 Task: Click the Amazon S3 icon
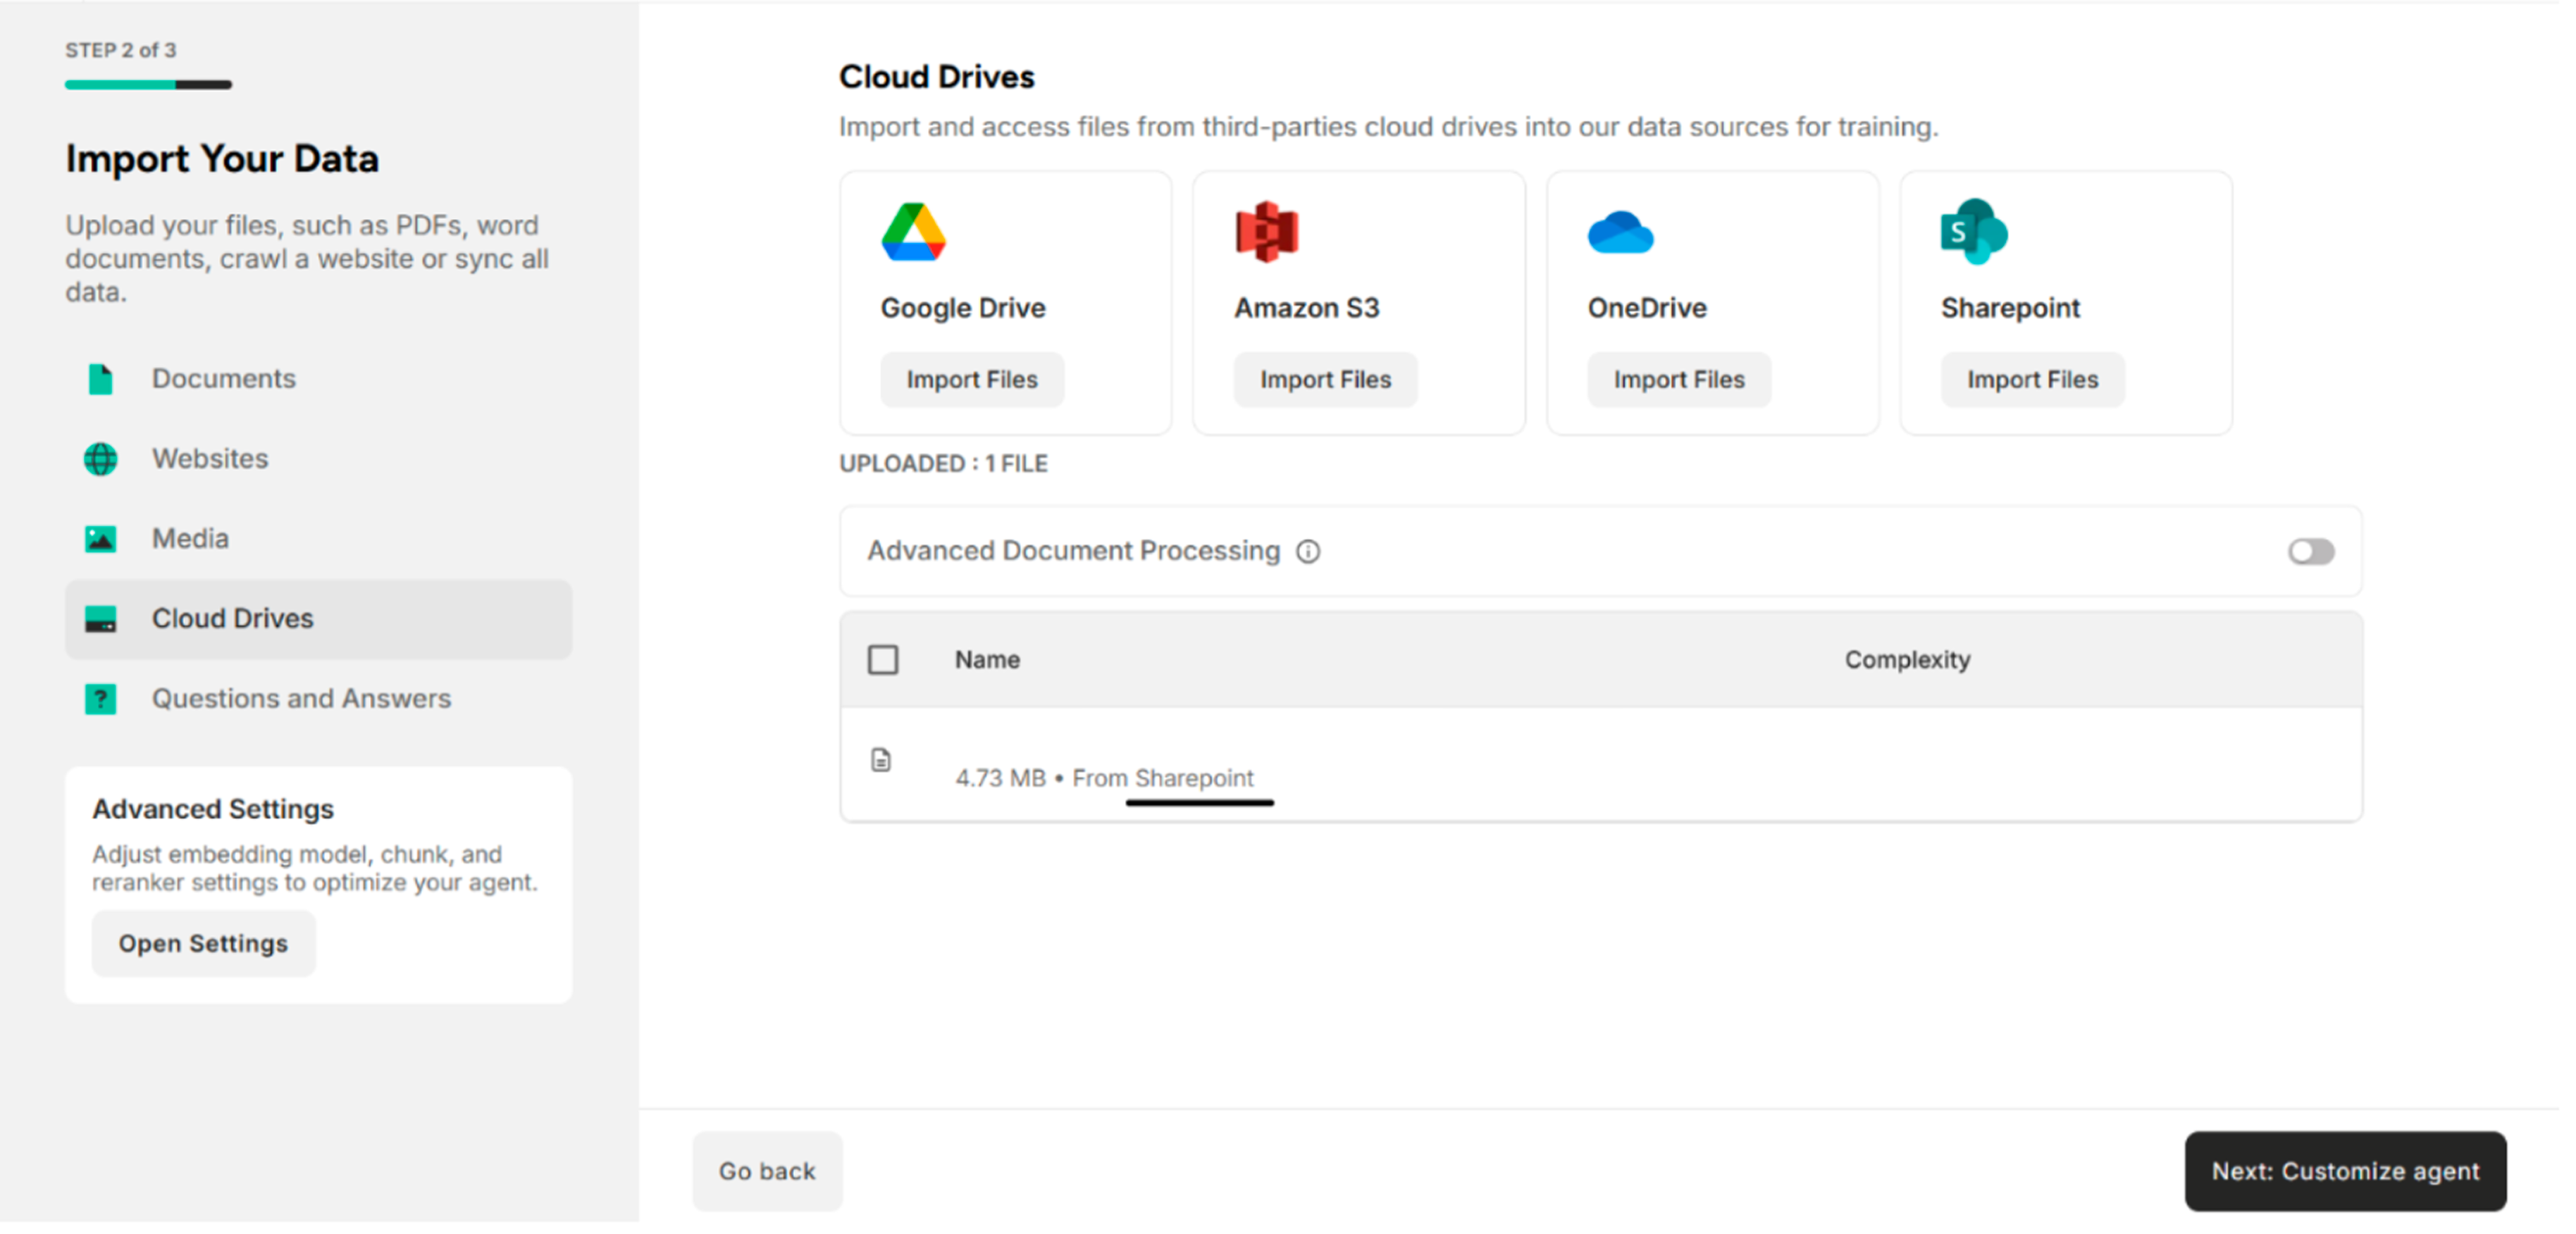pyautogui.click(x=1266, y=232)
